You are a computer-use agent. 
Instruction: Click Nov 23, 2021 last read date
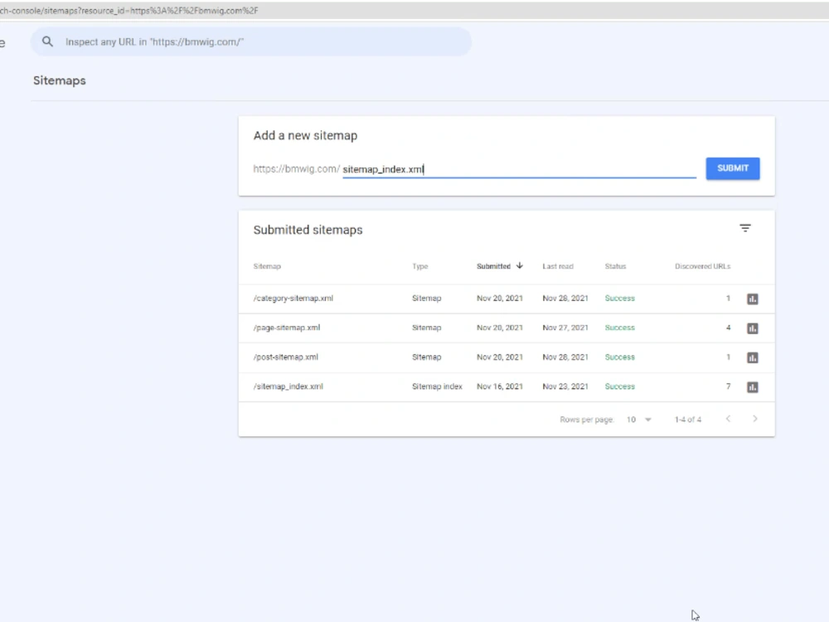pyautogui.click(x=565, y=386)
